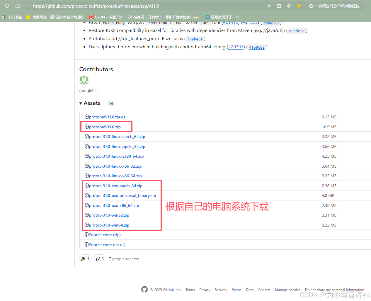Click package icon beside protoc-31.0-linux-s390_64.zip
The image size is (371, 301).
[x=87, y=156]
